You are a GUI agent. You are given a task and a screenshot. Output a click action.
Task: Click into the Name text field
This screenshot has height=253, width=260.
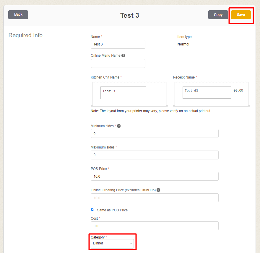118,44
